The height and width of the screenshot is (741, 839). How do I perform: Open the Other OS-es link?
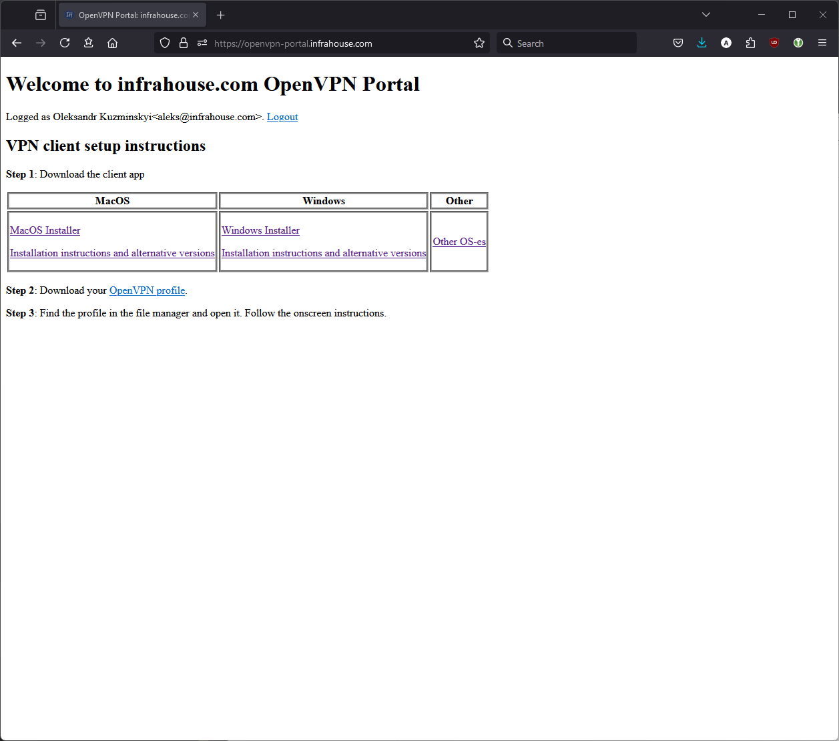click(x=459, y=242)
